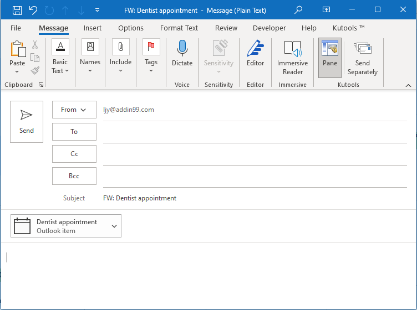Maximize the message window
Screen dimensions: 417x310
coord(378,9)
